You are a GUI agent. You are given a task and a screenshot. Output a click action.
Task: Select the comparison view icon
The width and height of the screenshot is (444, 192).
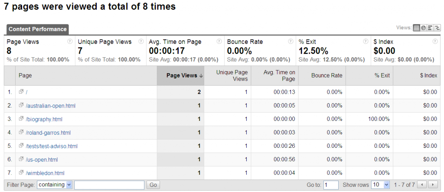coord(437,28)
